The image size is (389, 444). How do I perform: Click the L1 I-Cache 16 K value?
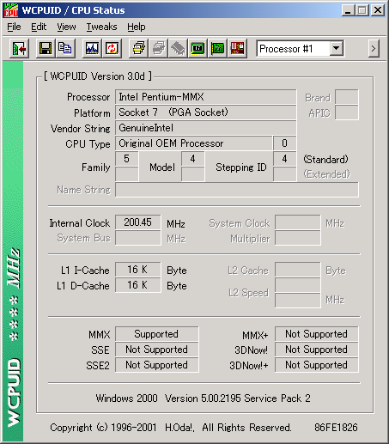click(x=138, y=270)
